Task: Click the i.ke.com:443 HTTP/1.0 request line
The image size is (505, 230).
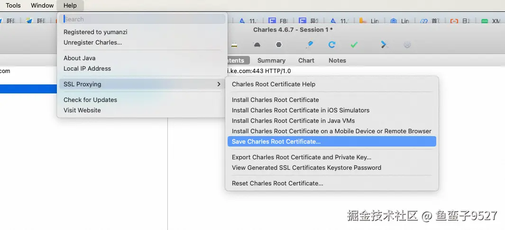Action: click(x=259, y=71)
